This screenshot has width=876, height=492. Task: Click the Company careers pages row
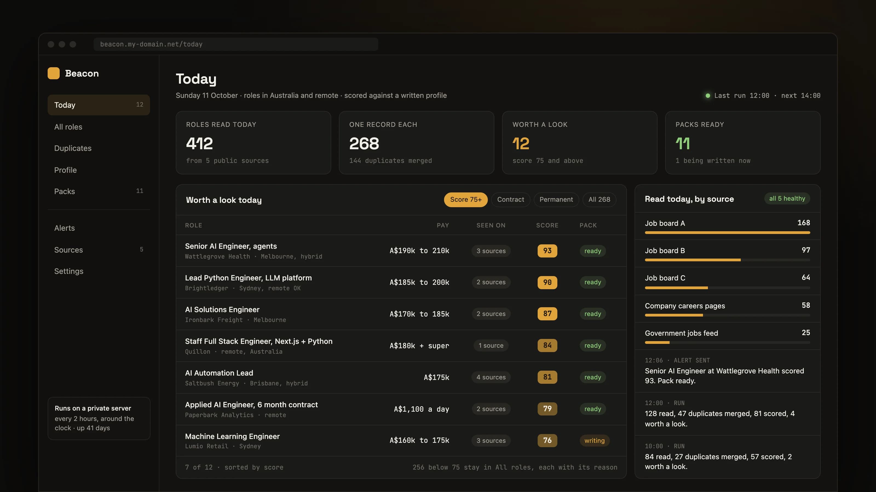pyautogui.click(x=727, y=308)
